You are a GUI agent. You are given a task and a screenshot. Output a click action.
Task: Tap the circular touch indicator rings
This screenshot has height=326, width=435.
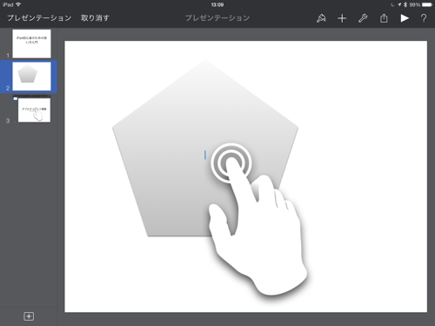pos(231,163)
